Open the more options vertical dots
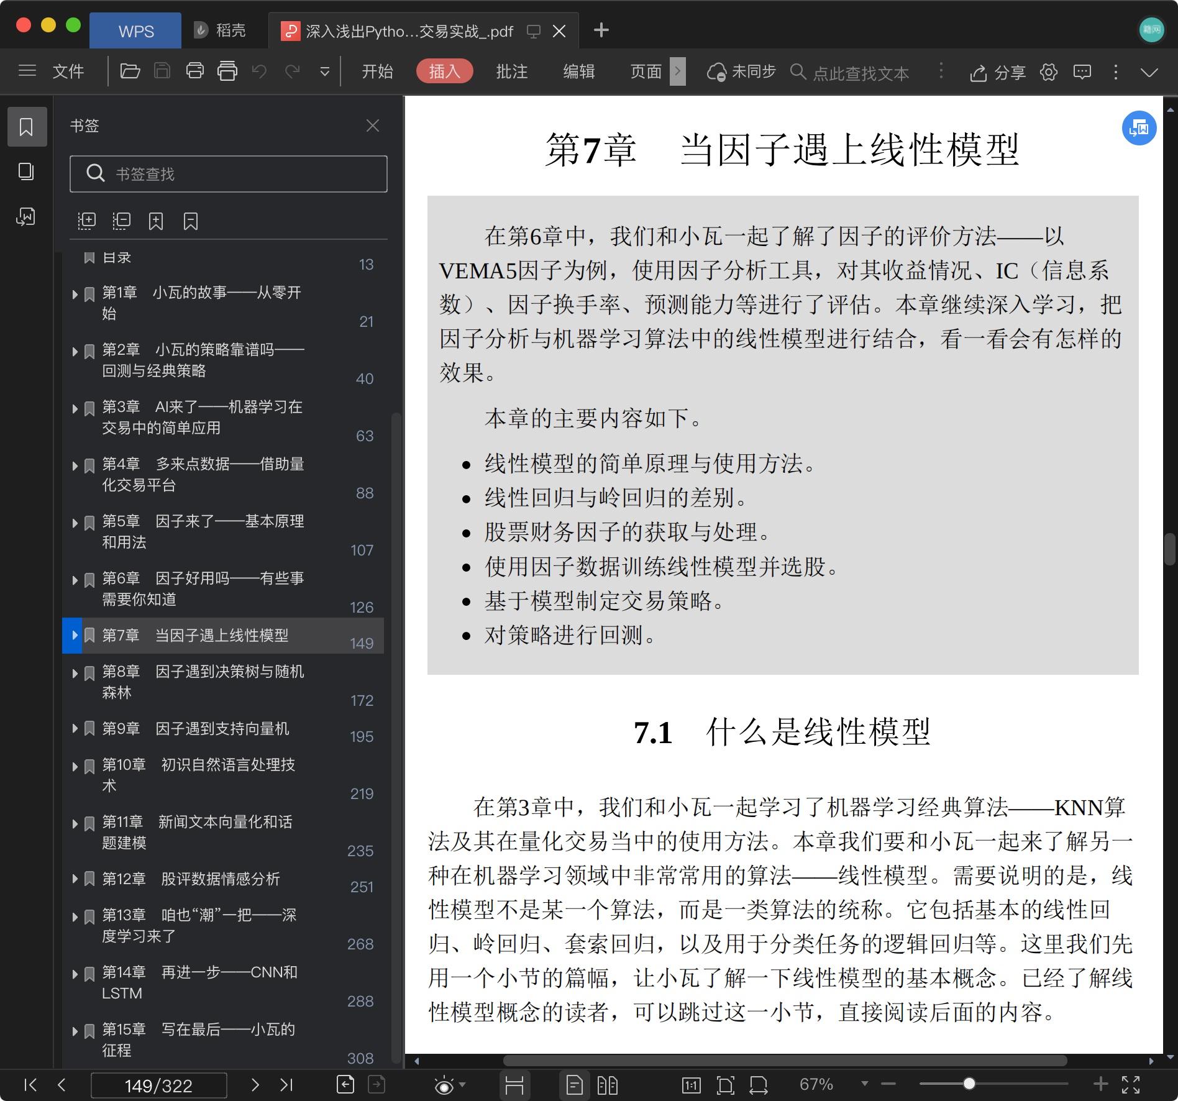Screen dimensions: 1178x1101 [1116, 72]
